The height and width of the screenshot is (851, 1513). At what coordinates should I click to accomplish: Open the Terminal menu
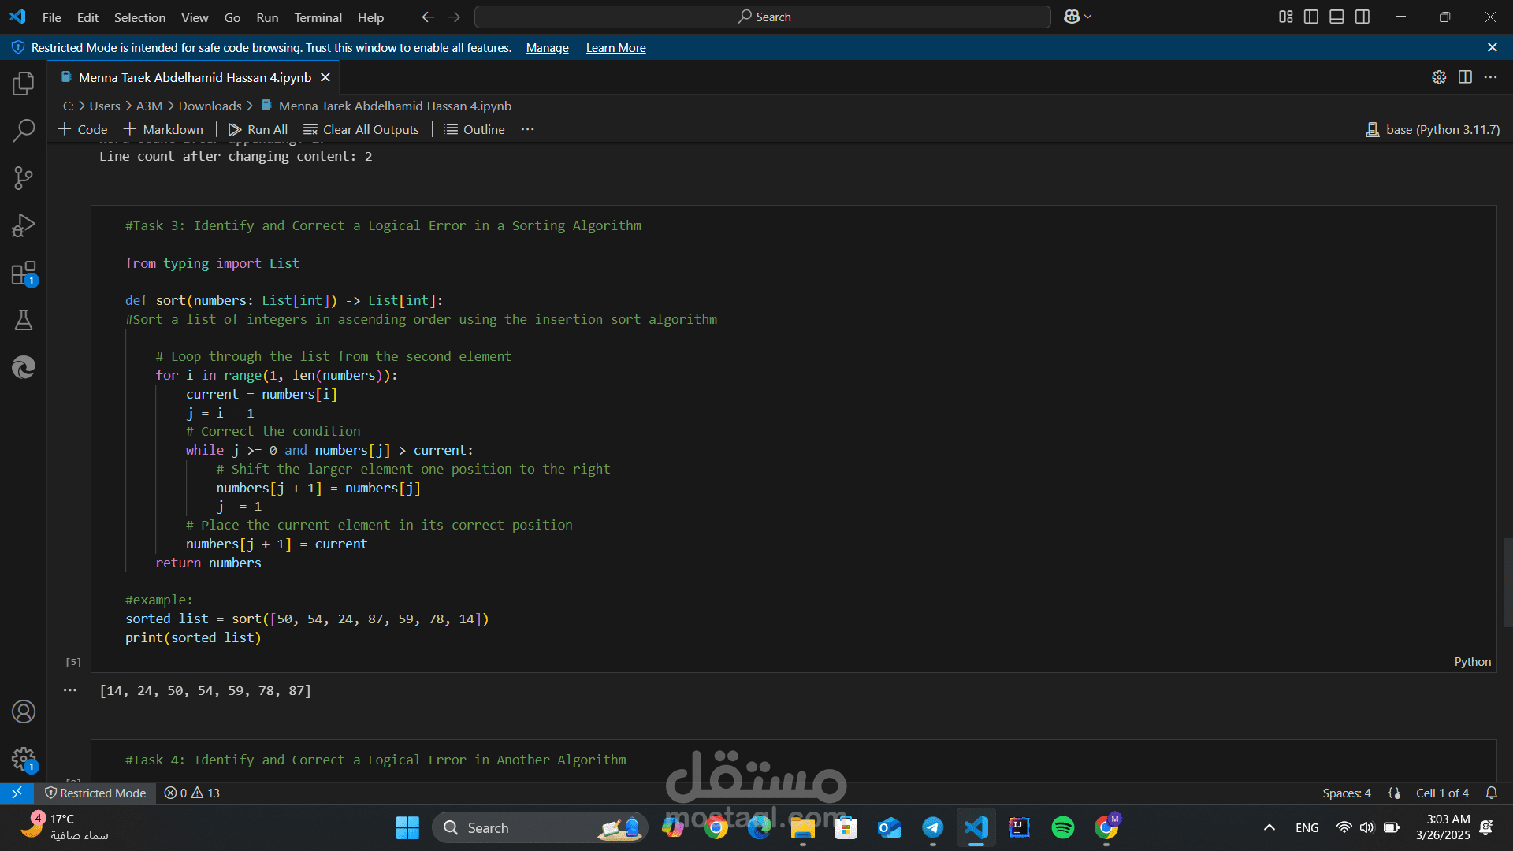coord(318,17)
